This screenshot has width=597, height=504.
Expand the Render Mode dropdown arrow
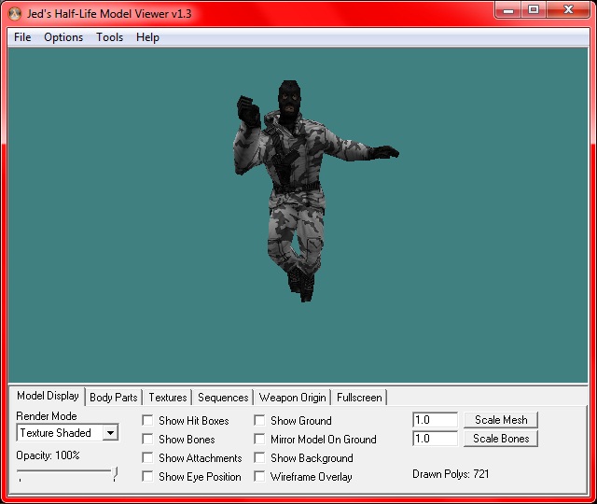click(x=110, y=433)
